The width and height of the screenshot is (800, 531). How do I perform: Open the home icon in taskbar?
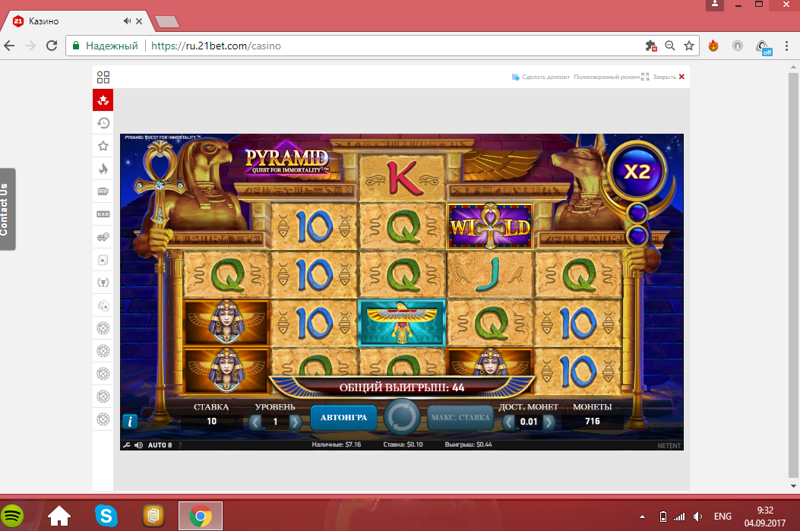click(x=59, y=517)
